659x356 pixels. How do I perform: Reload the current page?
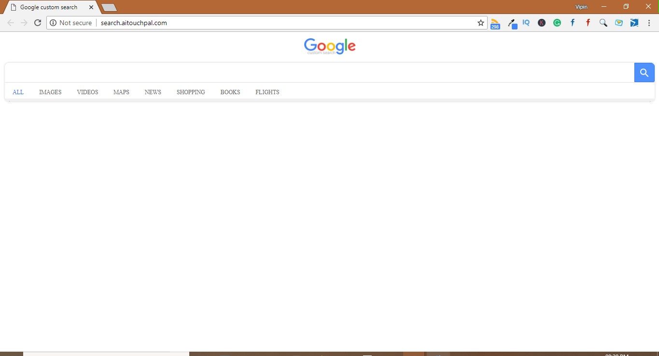(x=38, y=22)
